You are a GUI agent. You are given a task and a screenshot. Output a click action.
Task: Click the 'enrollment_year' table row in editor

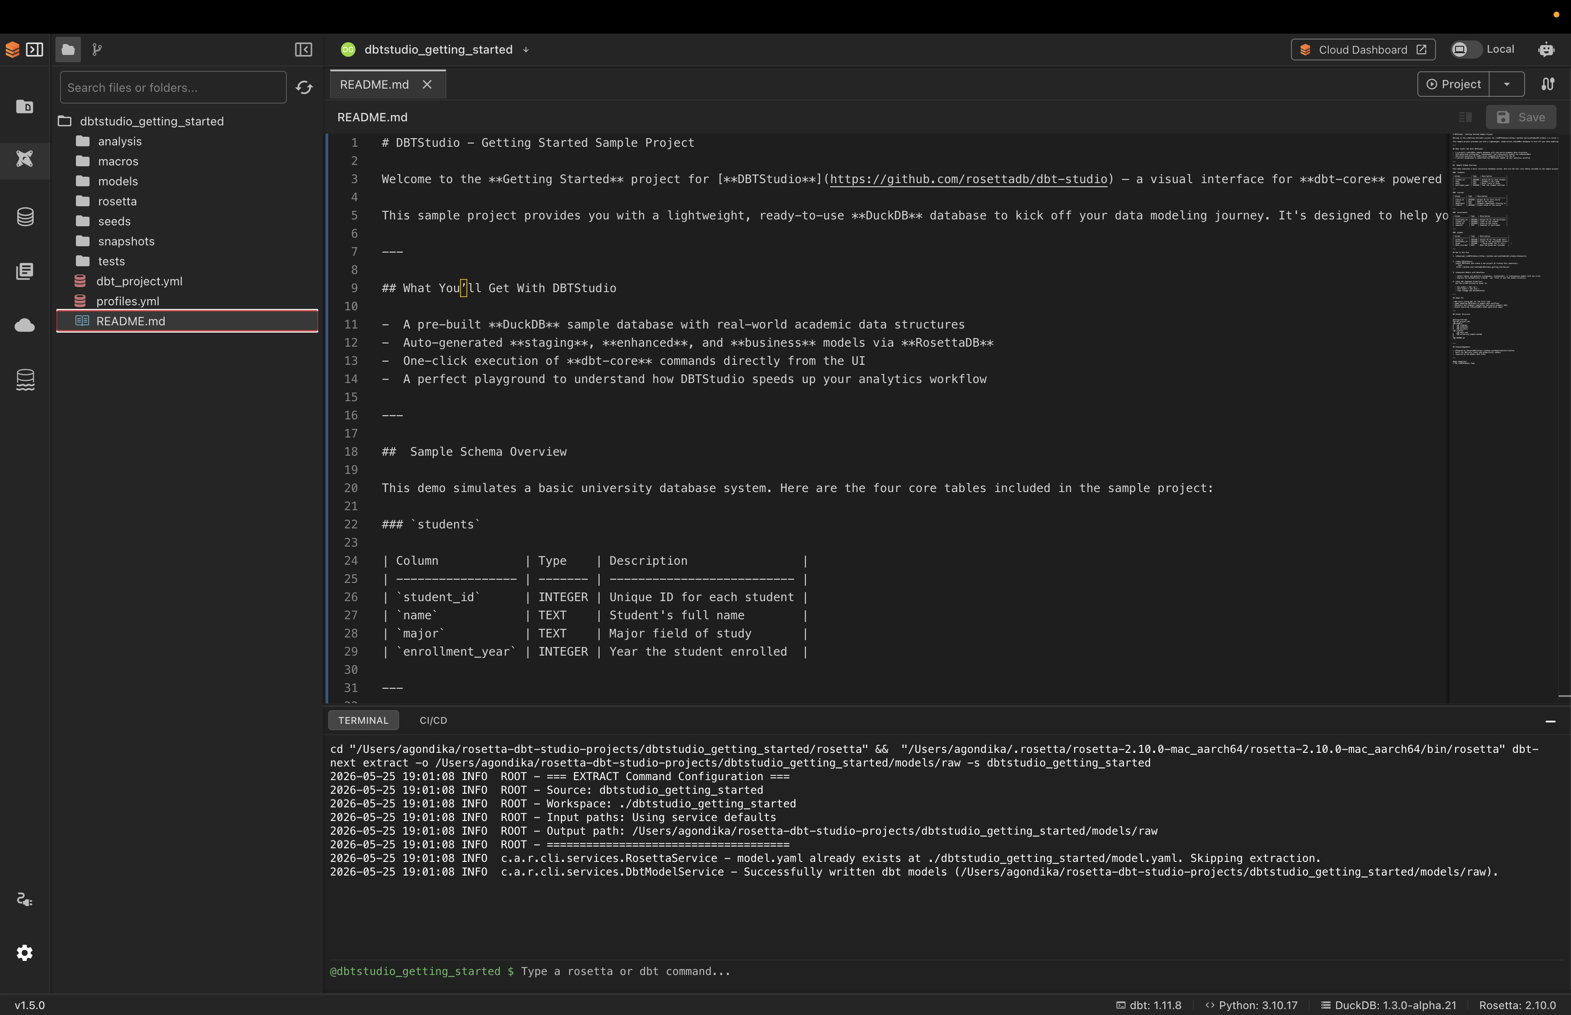click(595, 652)
